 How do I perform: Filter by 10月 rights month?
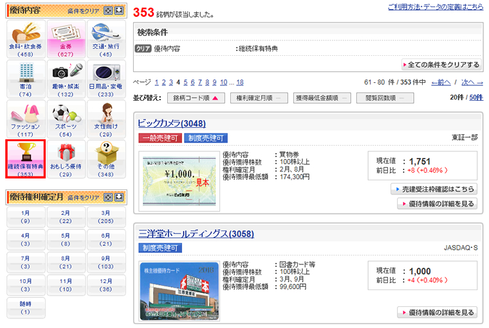point(26,285)
